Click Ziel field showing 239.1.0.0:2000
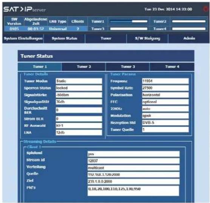The image size is (210, 203). pos(133,181)
